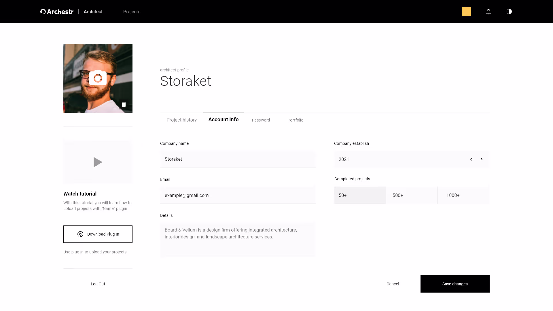Play the tutorial video

[x=98, y=162]
